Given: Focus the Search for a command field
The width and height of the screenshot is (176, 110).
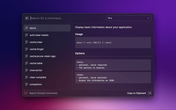Looking at the screenshot, I should pos(66,18).
